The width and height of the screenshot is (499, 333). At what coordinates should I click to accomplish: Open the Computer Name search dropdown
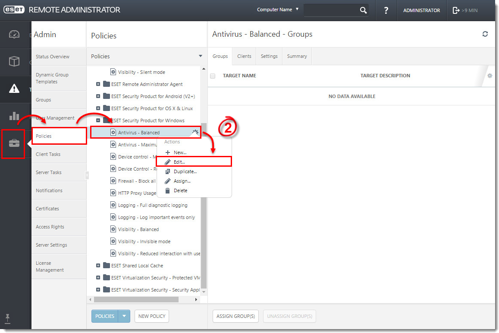(x=278, y=10)
